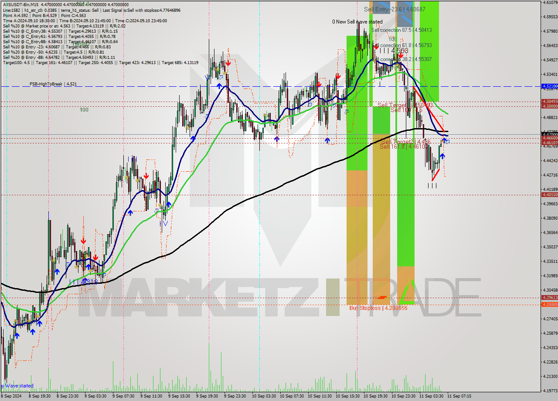Click the 4.3809 price axis label
Screen dimensions: 558x401
pos(550,218)
